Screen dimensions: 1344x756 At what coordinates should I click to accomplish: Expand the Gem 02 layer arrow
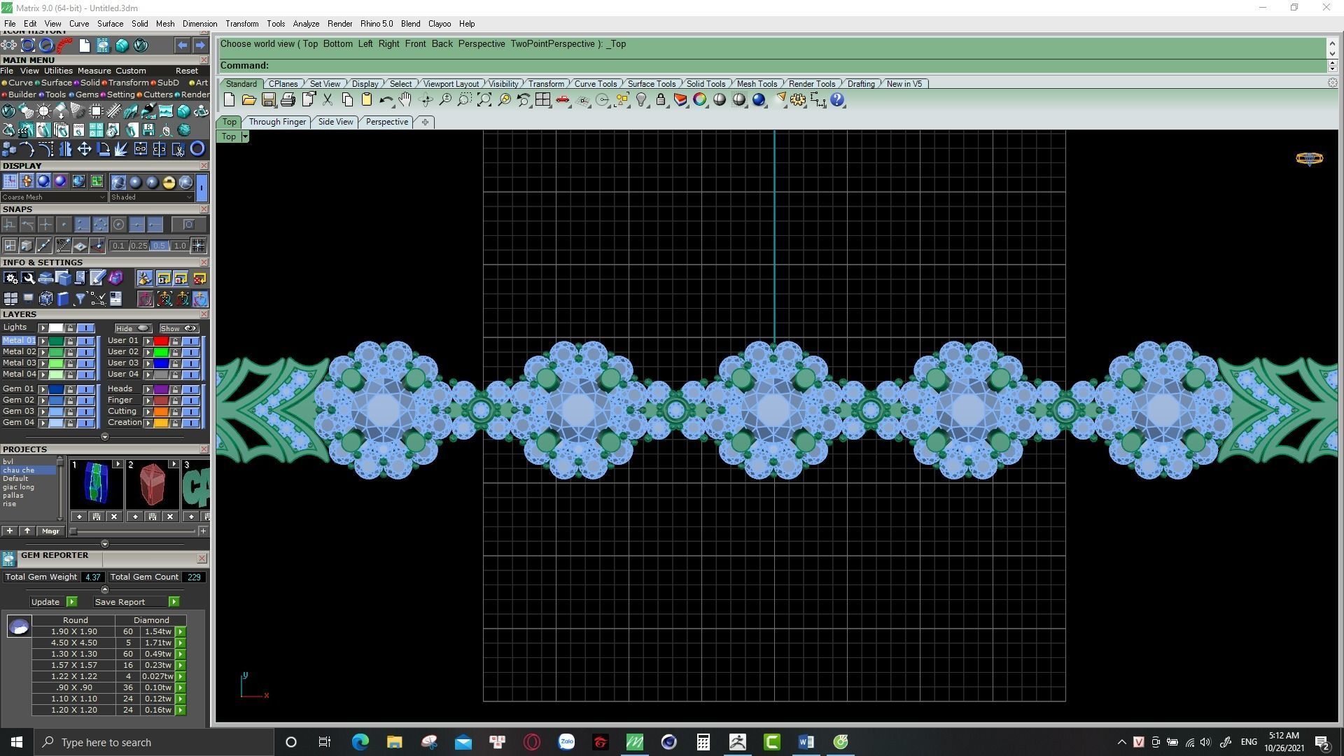coord(43,400)
